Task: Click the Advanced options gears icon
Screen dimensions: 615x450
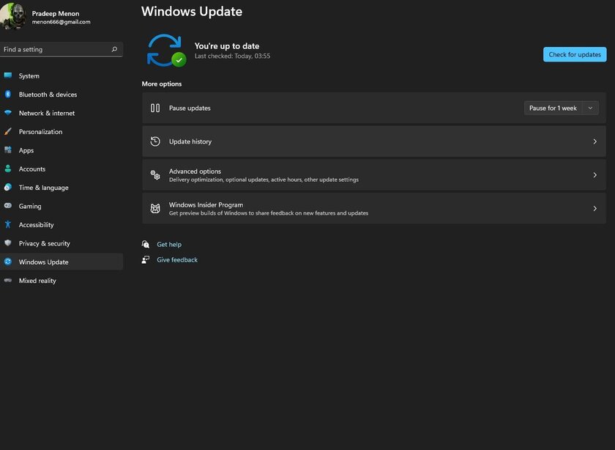Action: (155, 174)
